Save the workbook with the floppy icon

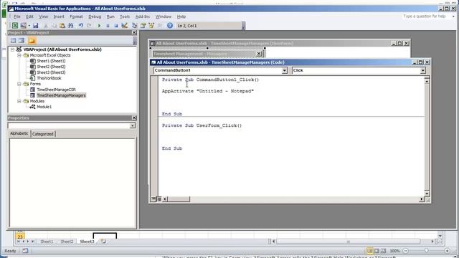pos(35,26)
